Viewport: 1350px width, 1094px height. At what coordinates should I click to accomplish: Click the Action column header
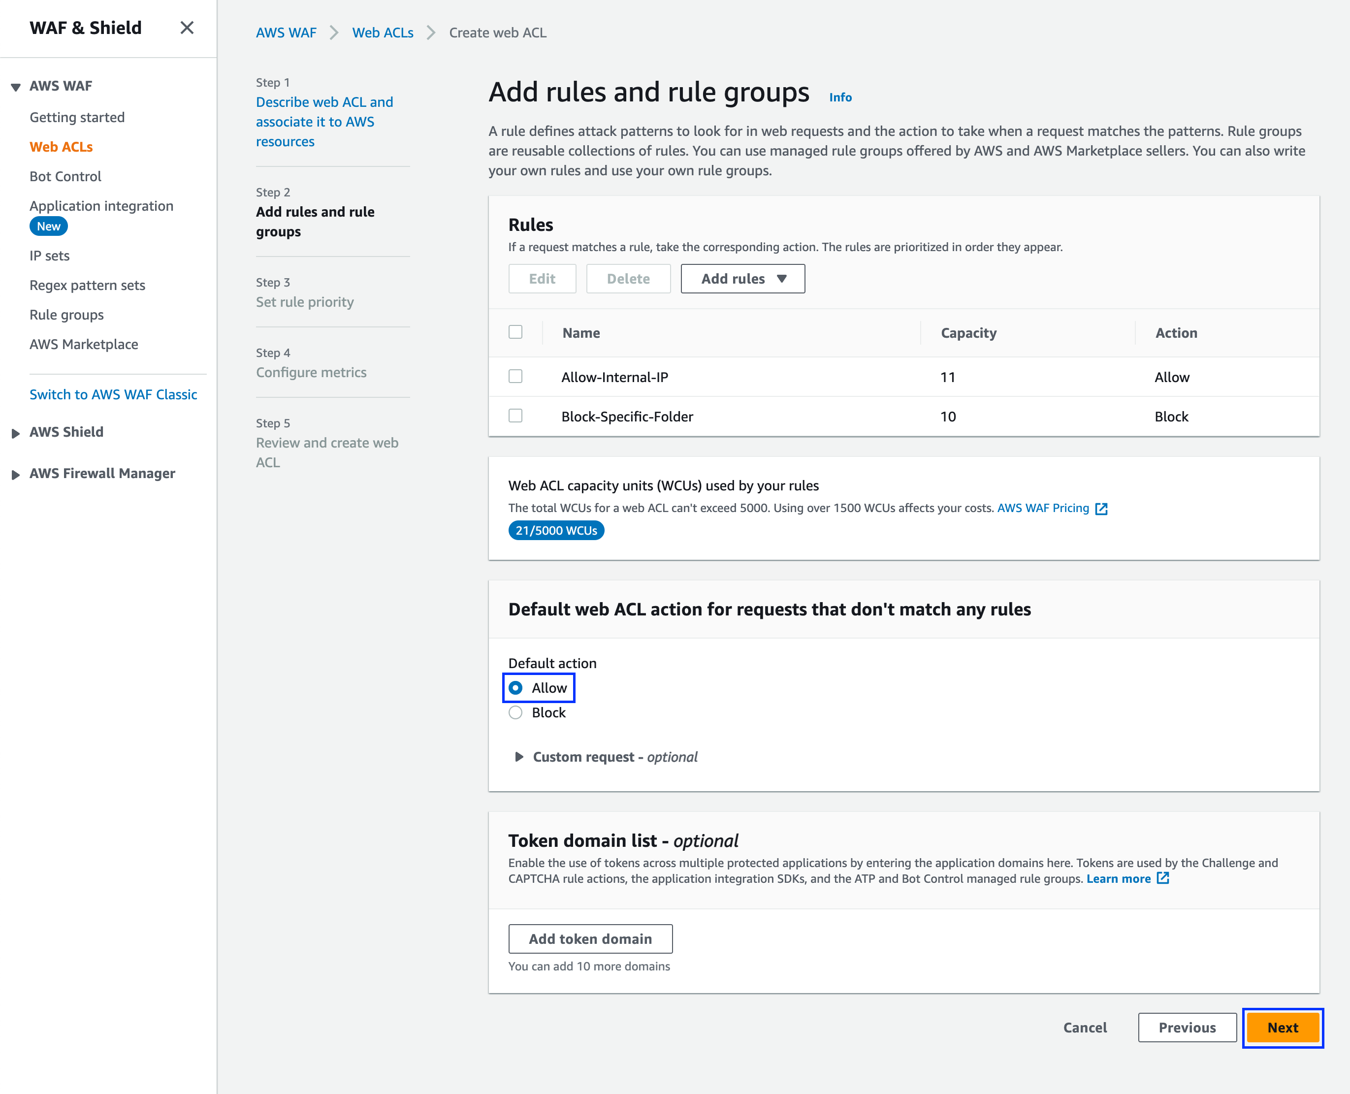(x=1176, y=333)
